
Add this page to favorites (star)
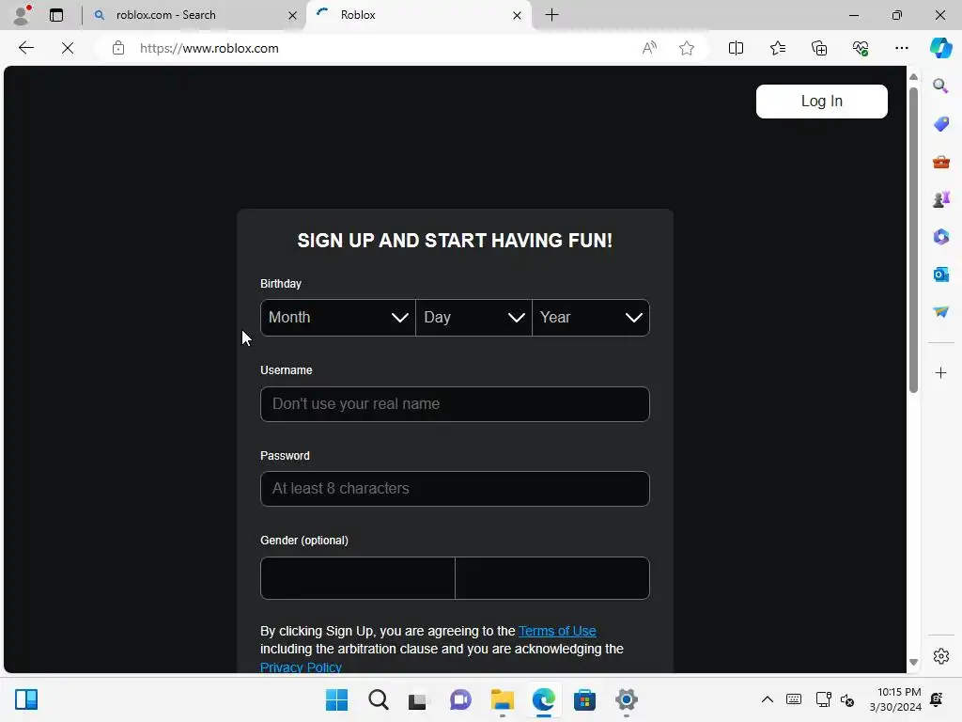click(687, 48)
